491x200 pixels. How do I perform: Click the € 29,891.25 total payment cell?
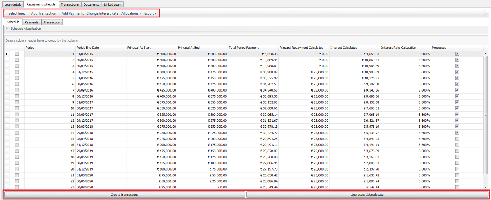(x=253, y=139)
